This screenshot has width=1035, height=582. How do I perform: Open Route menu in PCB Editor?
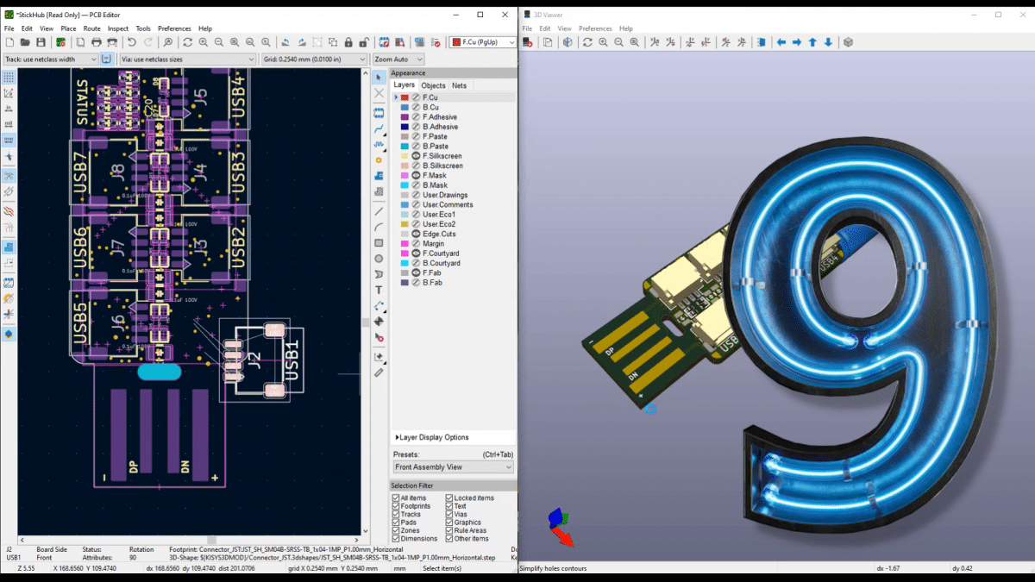91,28
